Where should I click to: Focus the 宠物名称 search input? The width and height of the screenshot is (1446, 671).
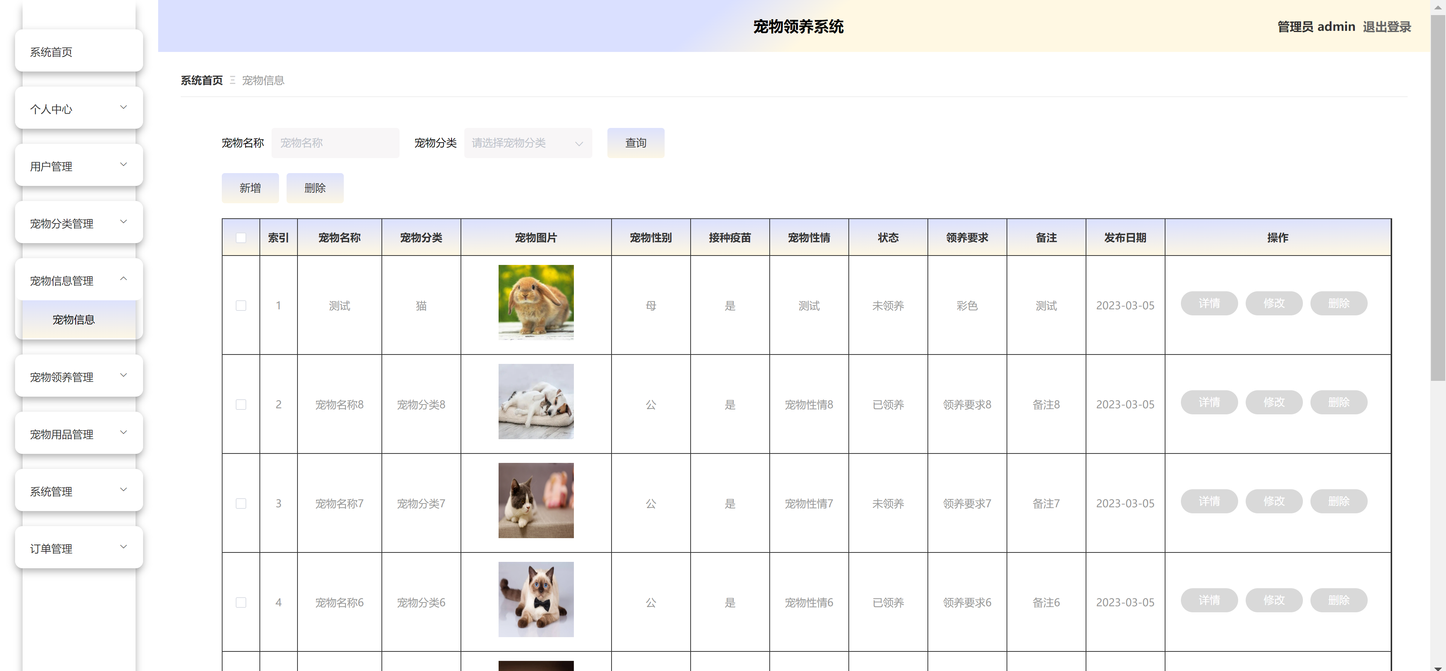tap(335, 143)
